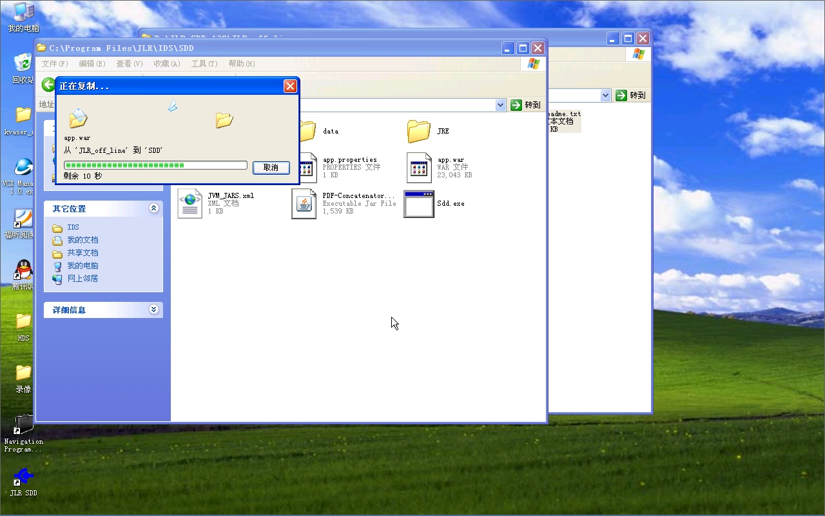Open the address bar dropdown in the back window
This screenshot has height=516, width=825.
pyautogui.click(x=606, y=95)
